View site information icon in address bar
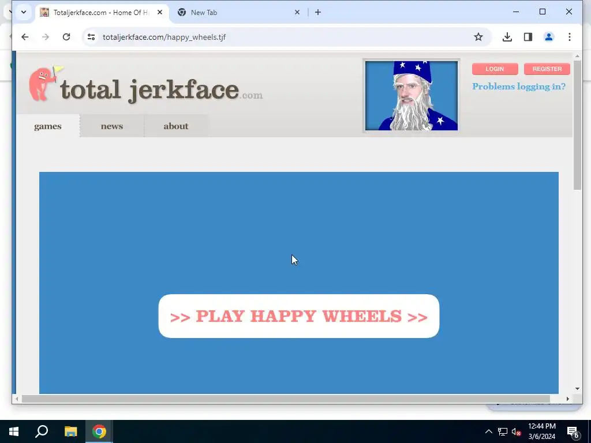591x443 pixels. pos(91,37)
